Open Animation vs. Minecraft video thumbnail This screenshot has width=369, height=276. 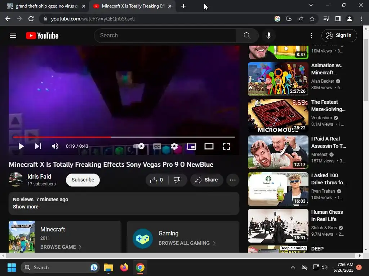tap(278, 79)
